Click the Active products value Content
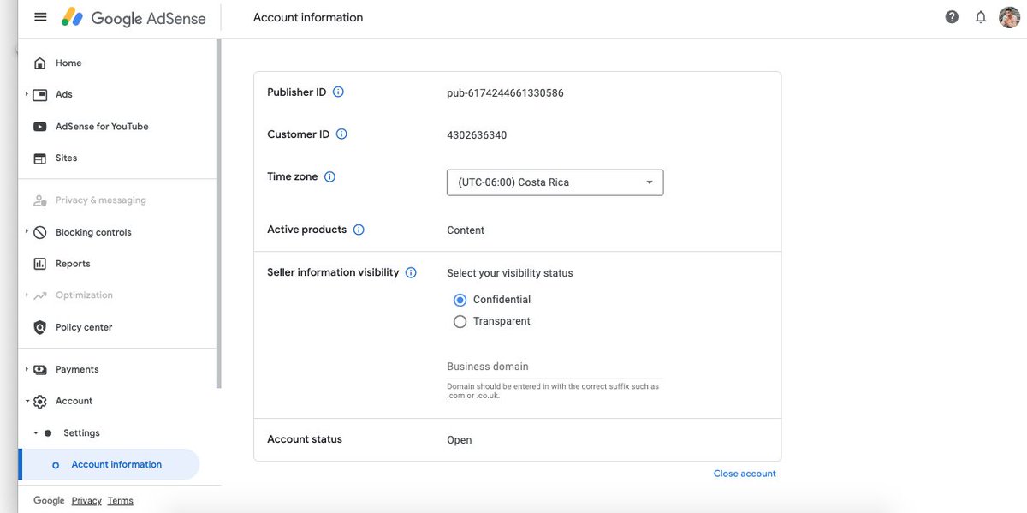 click(466, 230)
